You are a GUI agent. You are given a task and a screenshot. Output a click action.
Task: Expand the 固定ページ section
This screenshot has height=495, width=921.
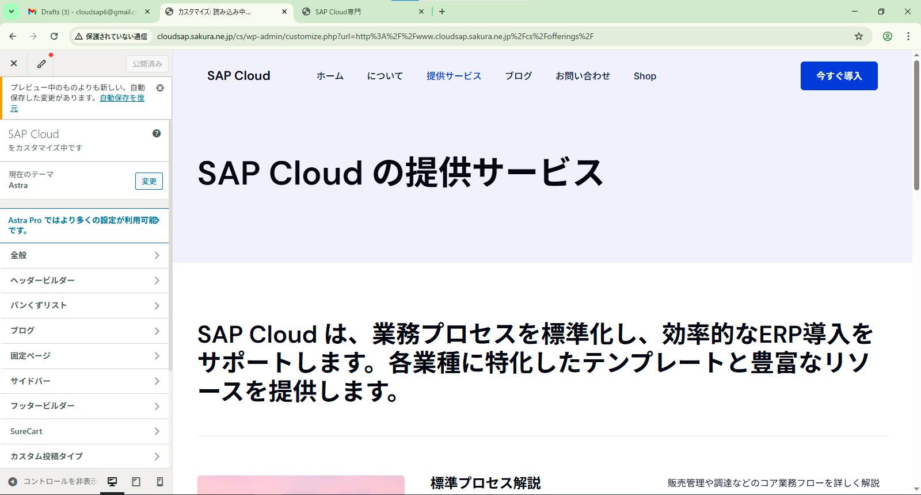(x=85, y=356)
